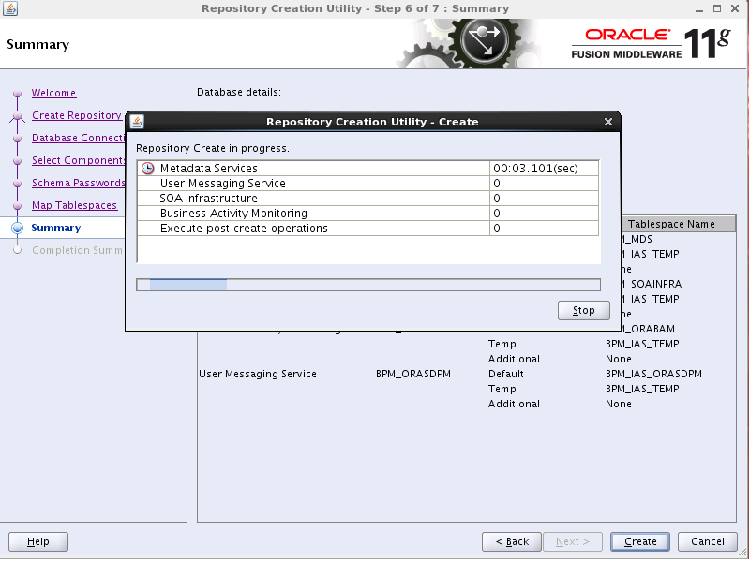Click the Database details label

pyautogui.click(x=239, y=92)
